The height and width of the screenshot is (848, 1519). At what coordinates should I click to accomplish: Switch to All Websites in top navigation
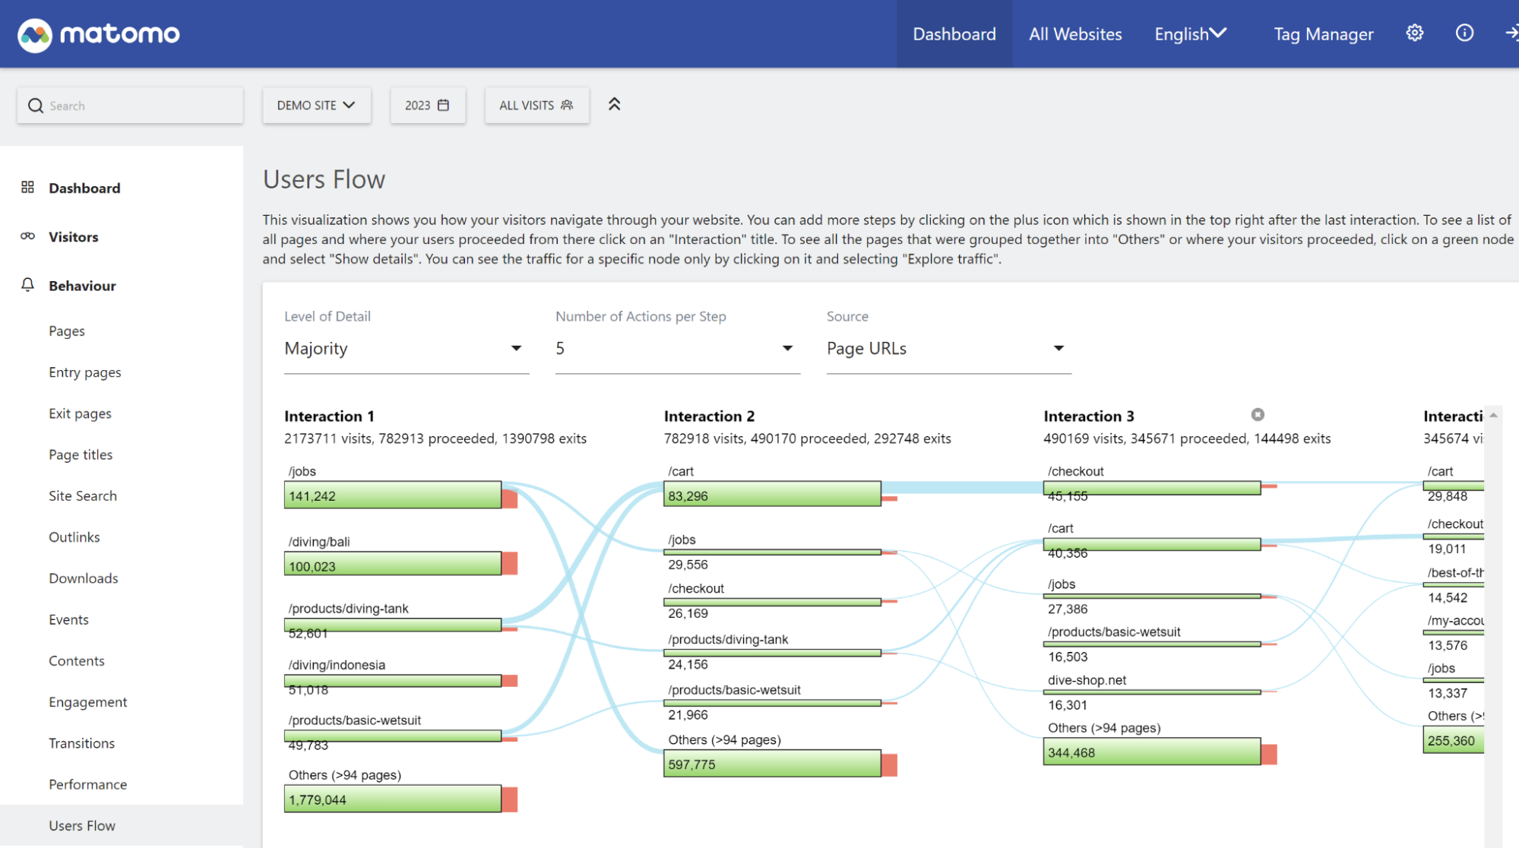1074,33
